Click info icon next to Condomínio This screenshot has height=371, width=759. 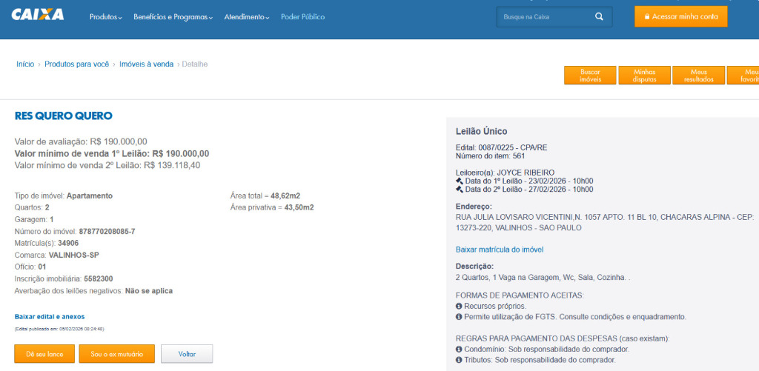459,350
